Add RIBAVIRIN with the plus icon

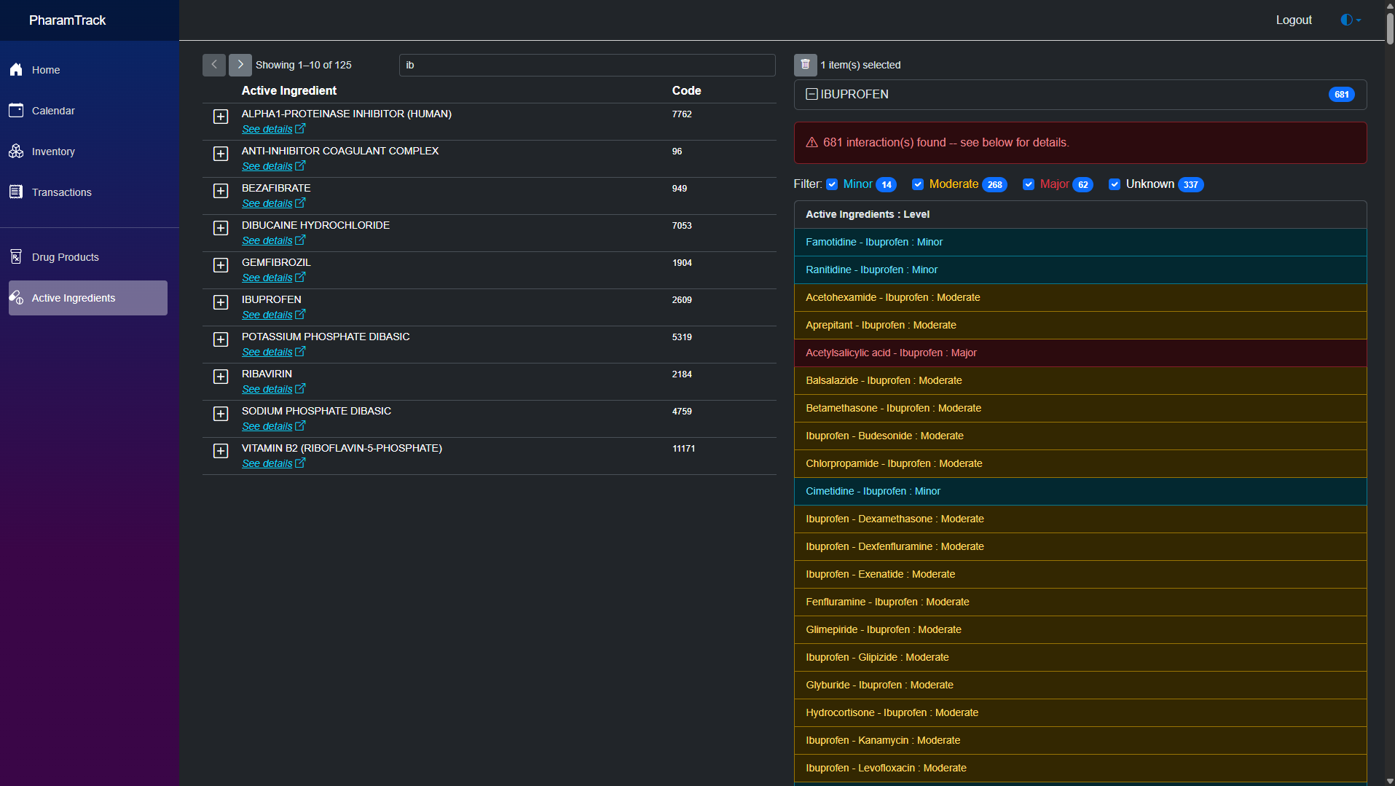[x=221, y=377]
